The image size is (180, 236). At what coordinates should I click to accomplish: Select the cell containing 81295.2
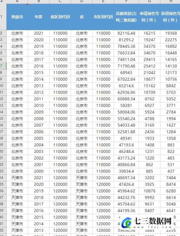point(126,40)
